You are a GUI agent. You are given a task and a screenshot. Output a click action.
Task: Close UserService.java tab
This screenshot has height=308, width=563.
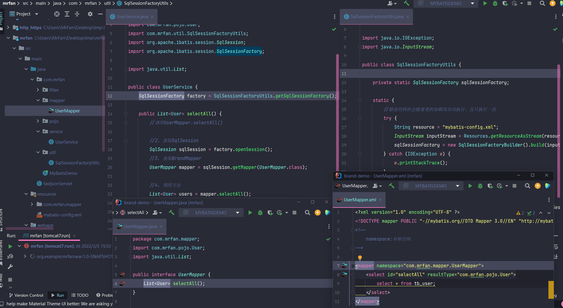pos(152,17)
